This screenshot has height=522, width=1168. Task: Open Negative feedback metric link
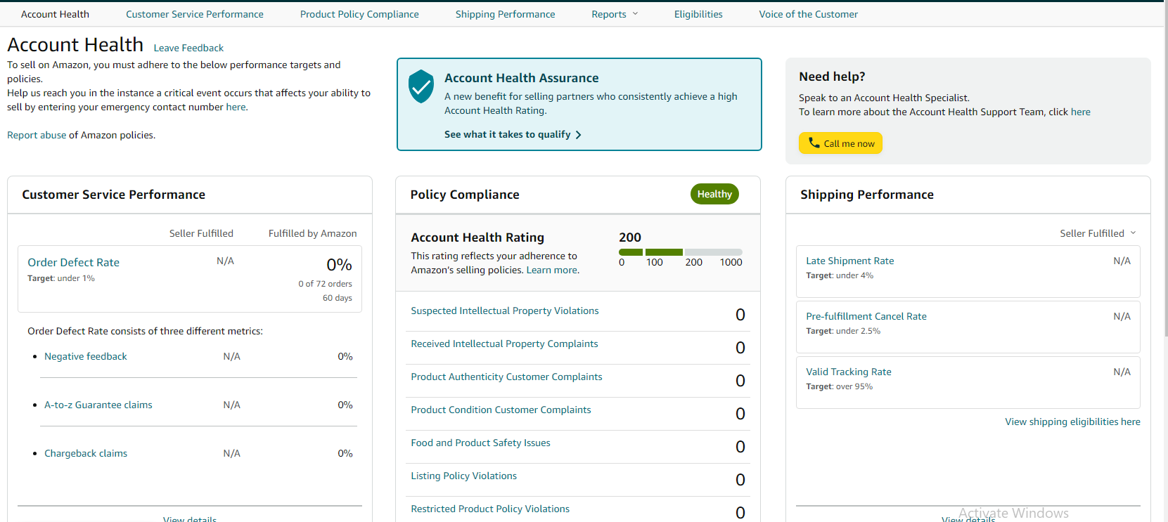coord(86,356)
